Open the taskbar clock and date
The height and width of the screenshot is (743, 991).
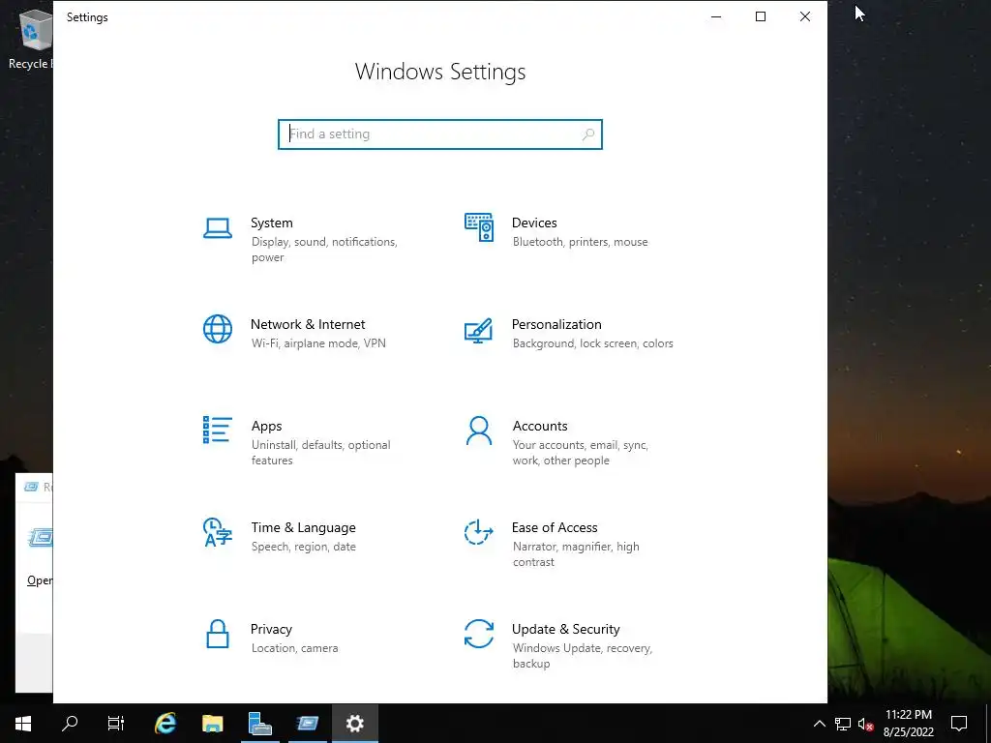tap(908, 724)
